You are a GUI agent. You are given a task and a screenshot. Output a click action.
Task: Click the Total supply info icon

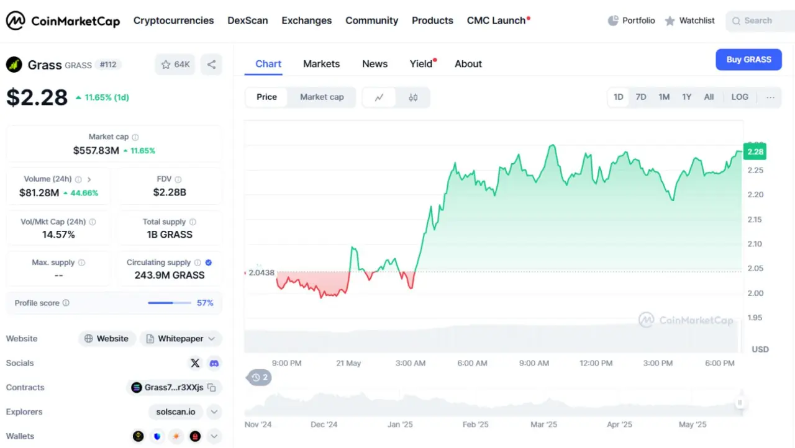(193, 222)
